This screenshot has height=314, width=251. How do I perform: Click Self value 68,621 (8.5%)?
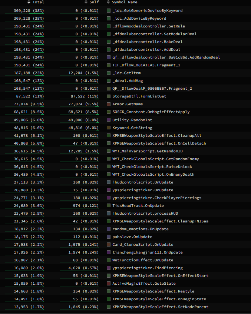pyautogui.click(x=83, y=112)
